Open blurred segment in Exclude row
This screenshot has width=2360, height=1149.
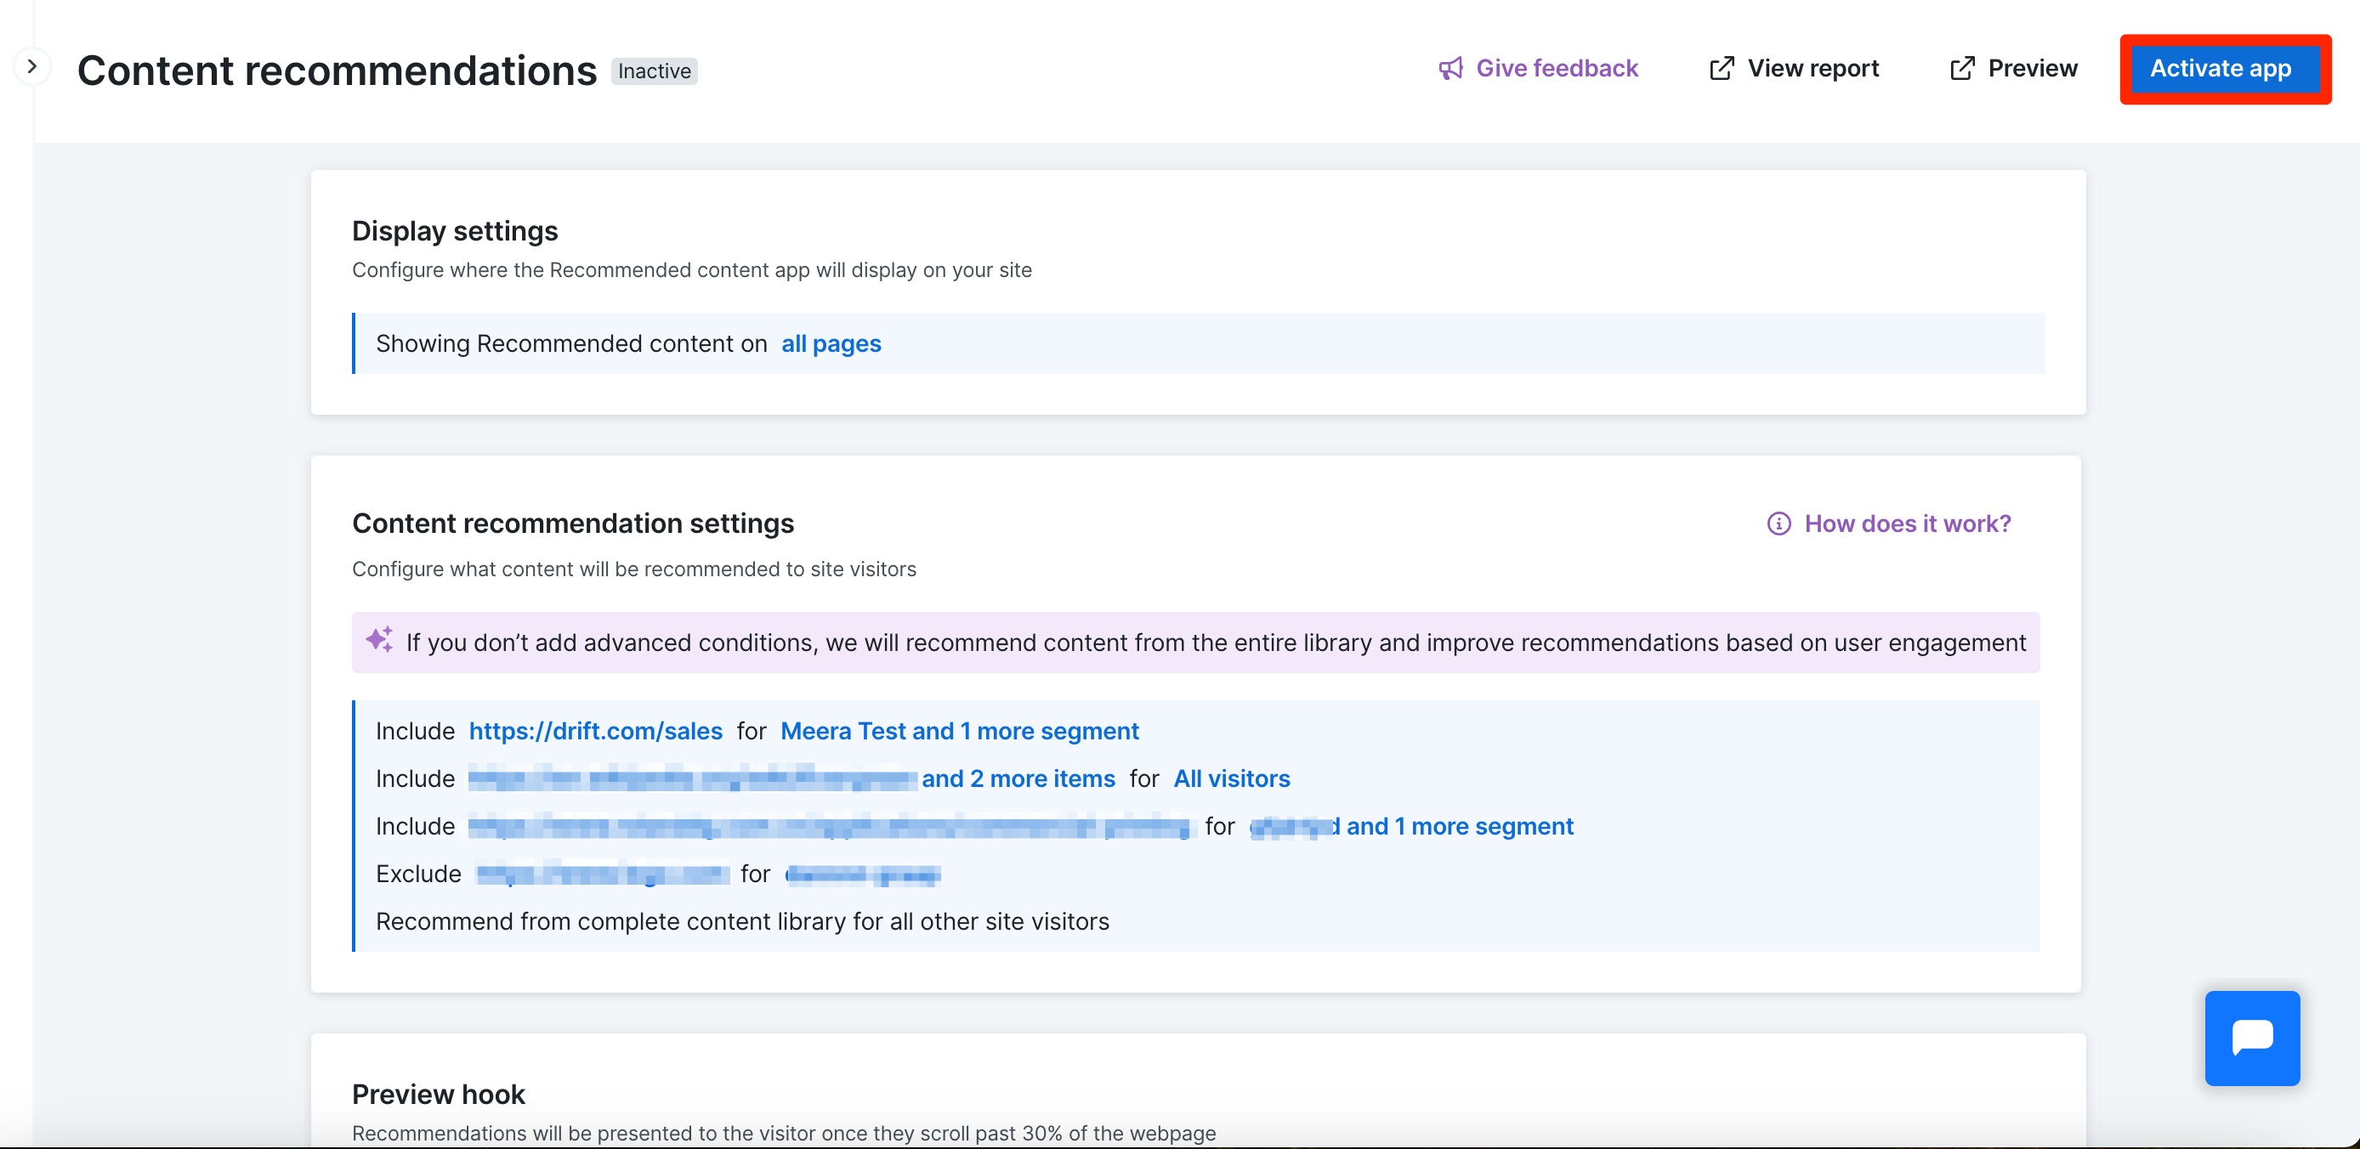[x=863, y=874]
